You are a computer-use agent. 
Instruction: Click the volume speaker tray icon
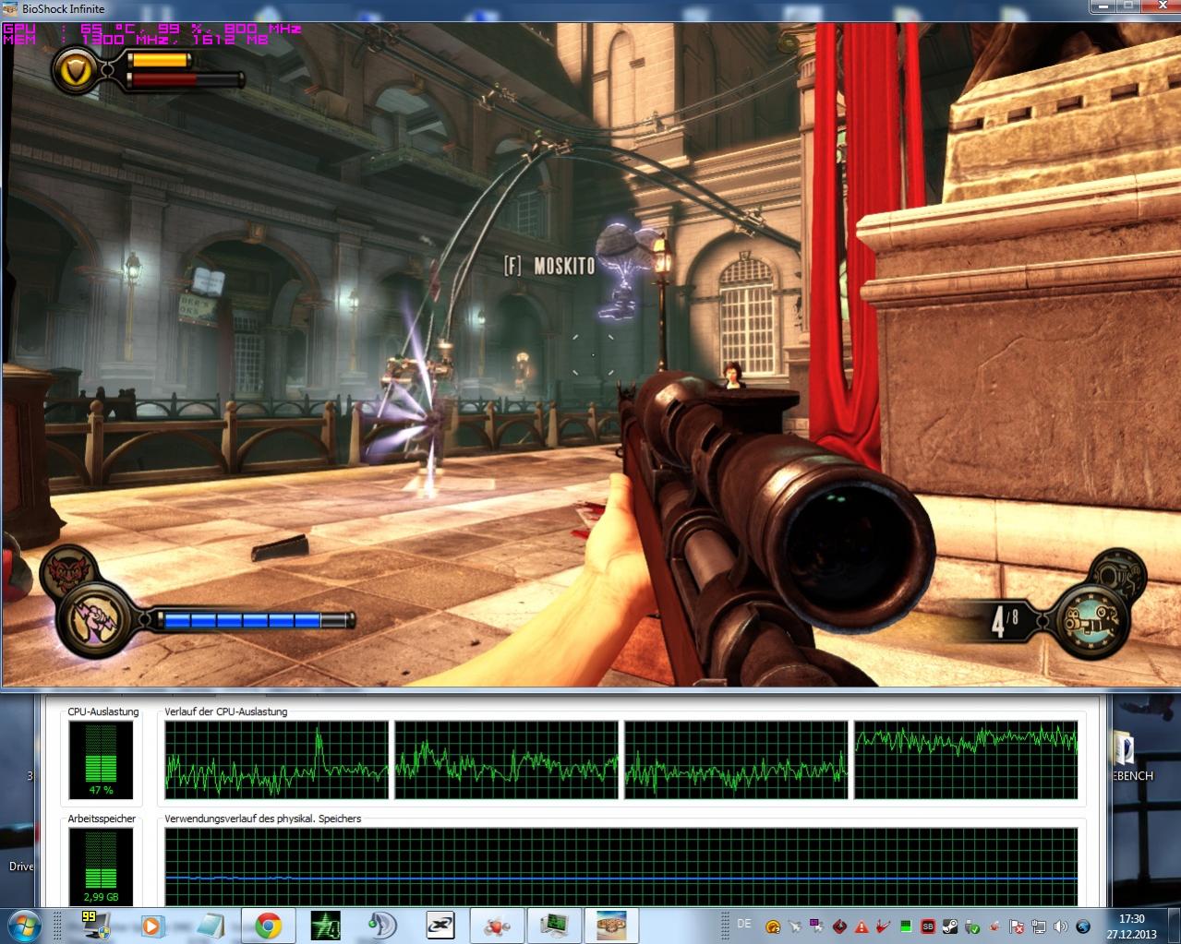pos(1061,926)
